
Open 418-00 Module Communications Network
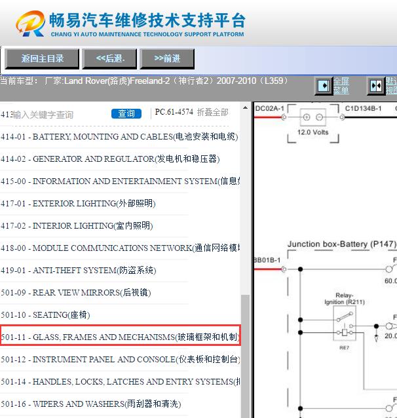120,248
